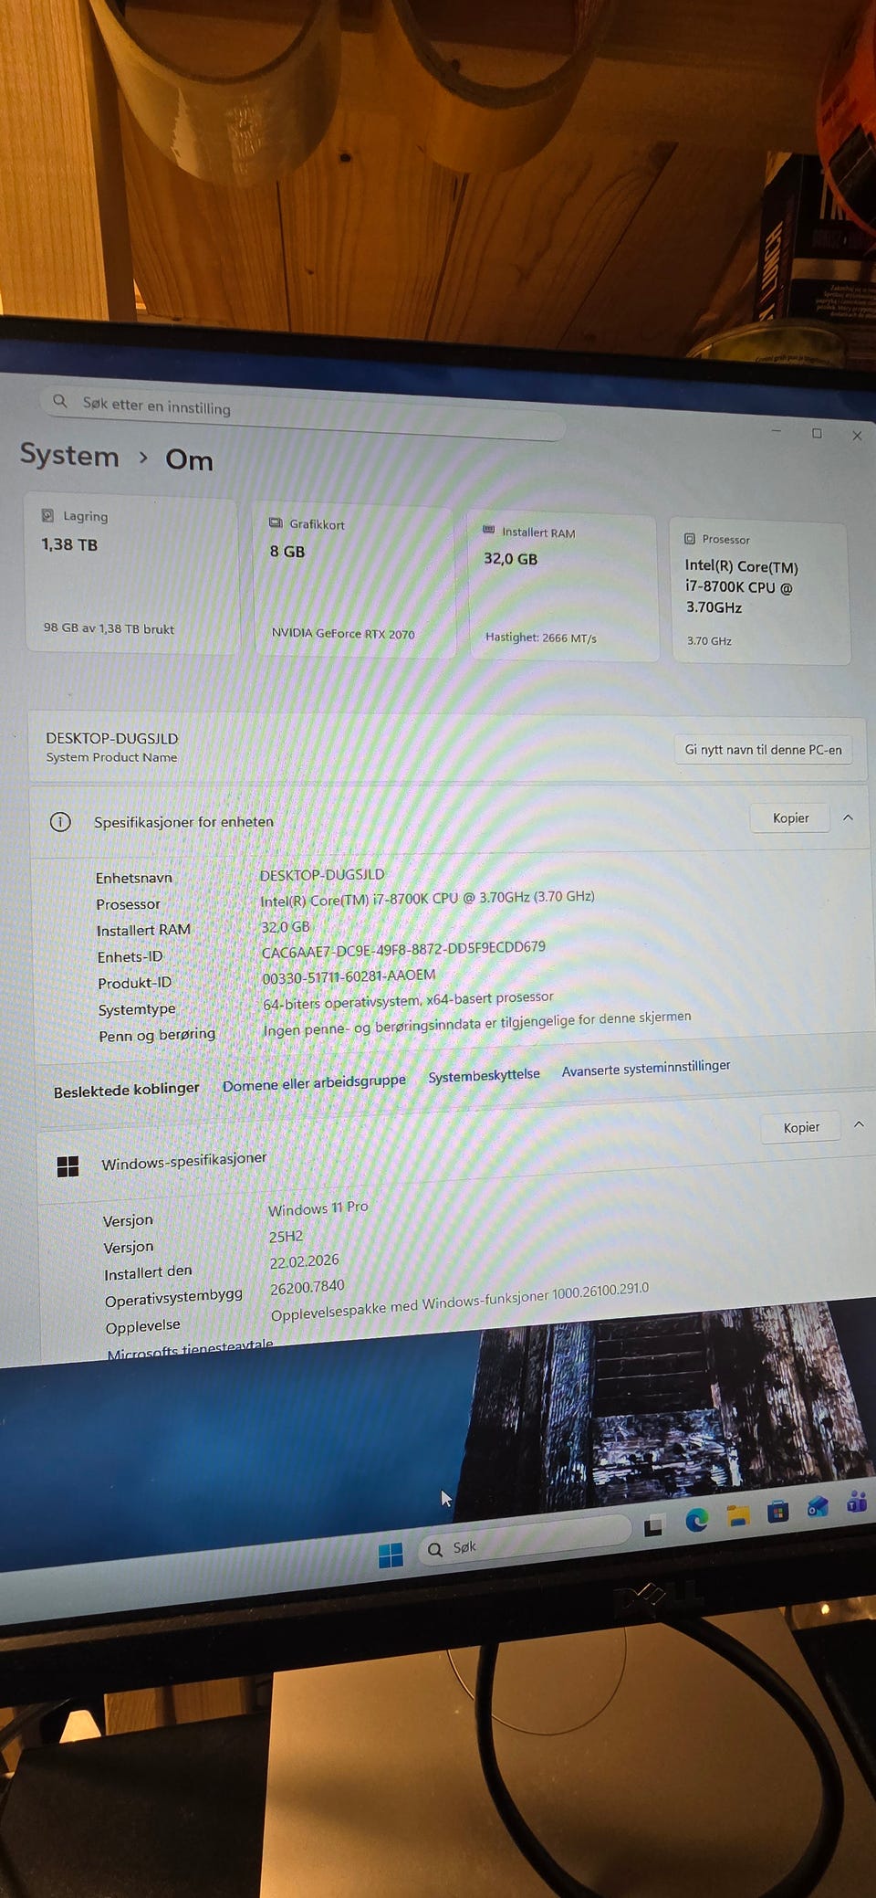876x1898 pixels.
Task: Click the '25H2' version value
Action: coord(286,1237)
